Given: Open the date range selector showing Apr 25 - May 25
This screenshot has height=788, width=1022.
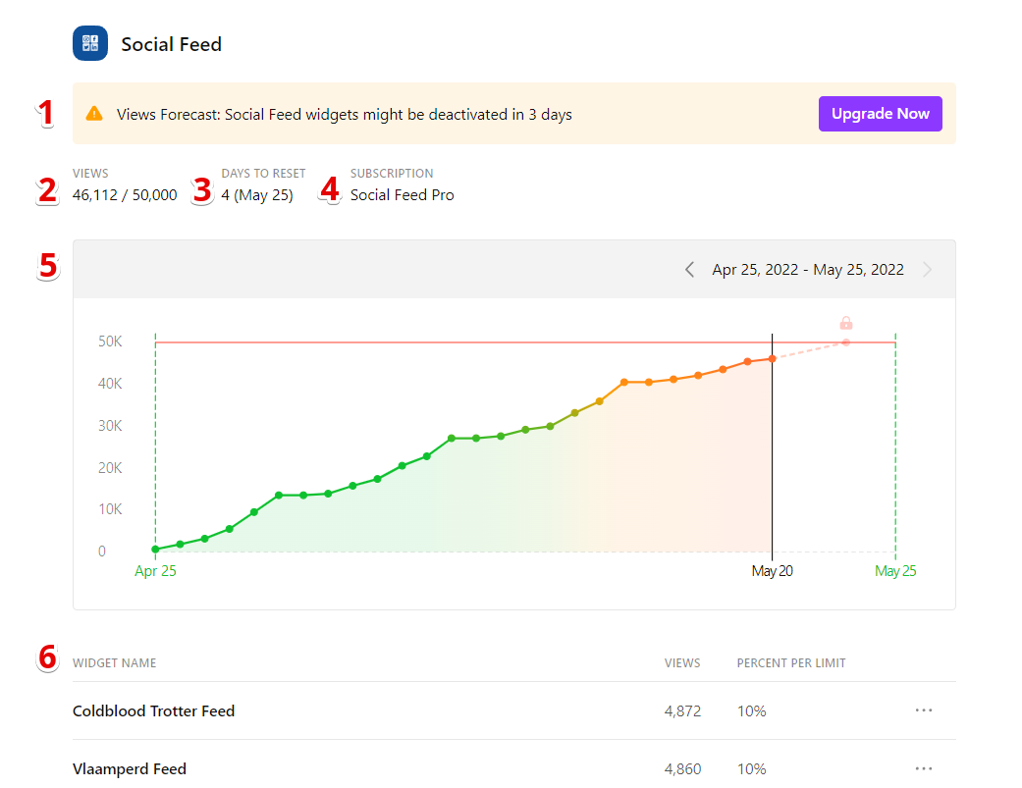Looking at the screenshot, I should 807,269.
